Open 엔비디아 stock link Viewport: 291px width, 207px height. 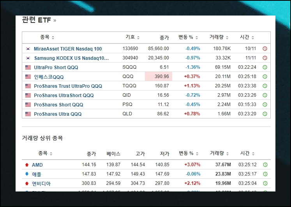pyautogui.click(x=41, y=184)
